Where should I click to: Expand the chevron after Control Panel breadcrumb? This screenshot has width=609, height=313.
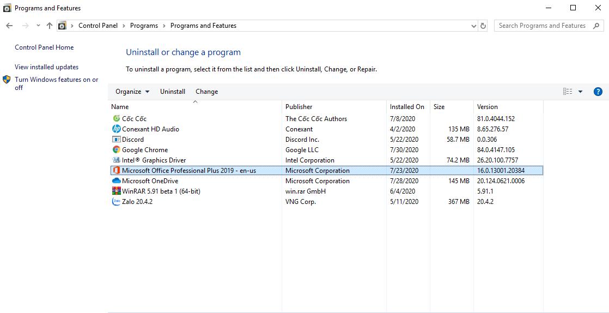coord(124,26)
